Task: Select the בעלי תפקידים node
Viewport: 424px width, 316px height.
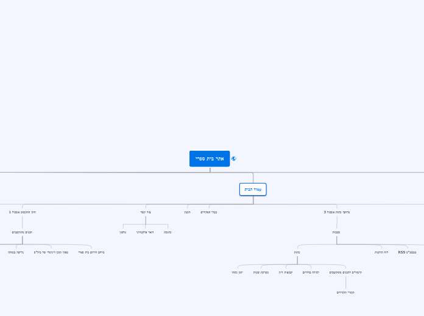Action: pos(209,212)
